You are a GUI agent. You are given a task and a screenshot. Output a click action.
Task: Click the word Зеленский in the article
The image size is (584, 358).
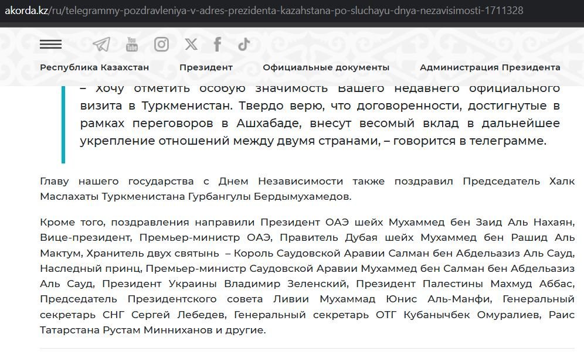point(317,284)
